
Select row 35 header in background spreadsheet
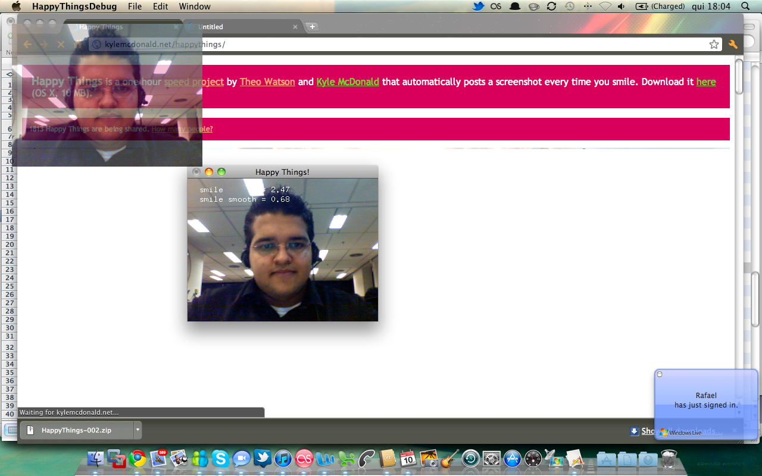tap(10, 372)
